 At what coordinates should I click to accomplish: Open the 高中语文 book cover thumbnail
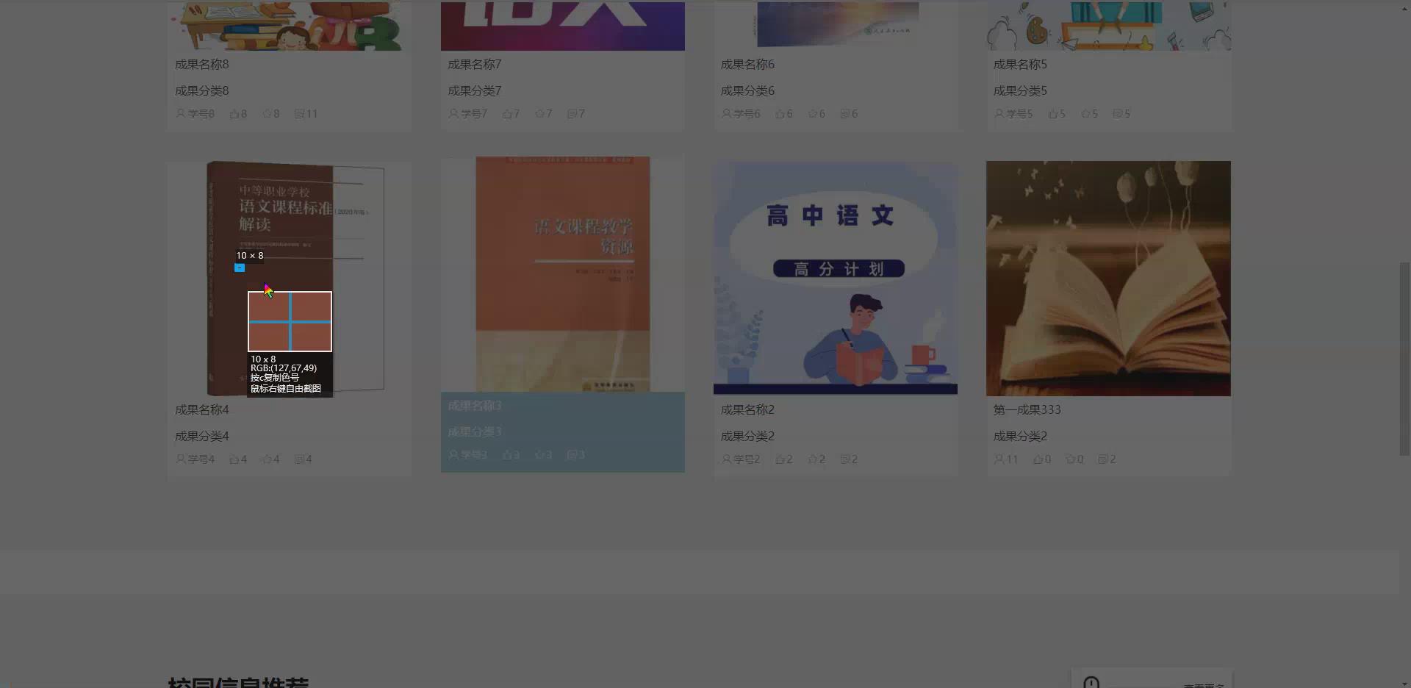point(835,278)
